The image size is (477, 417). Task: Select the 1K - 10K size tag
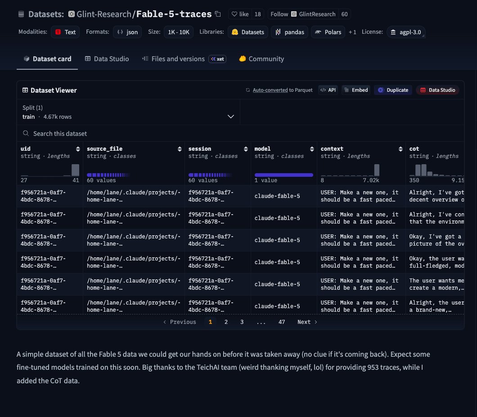pos(179,32)
